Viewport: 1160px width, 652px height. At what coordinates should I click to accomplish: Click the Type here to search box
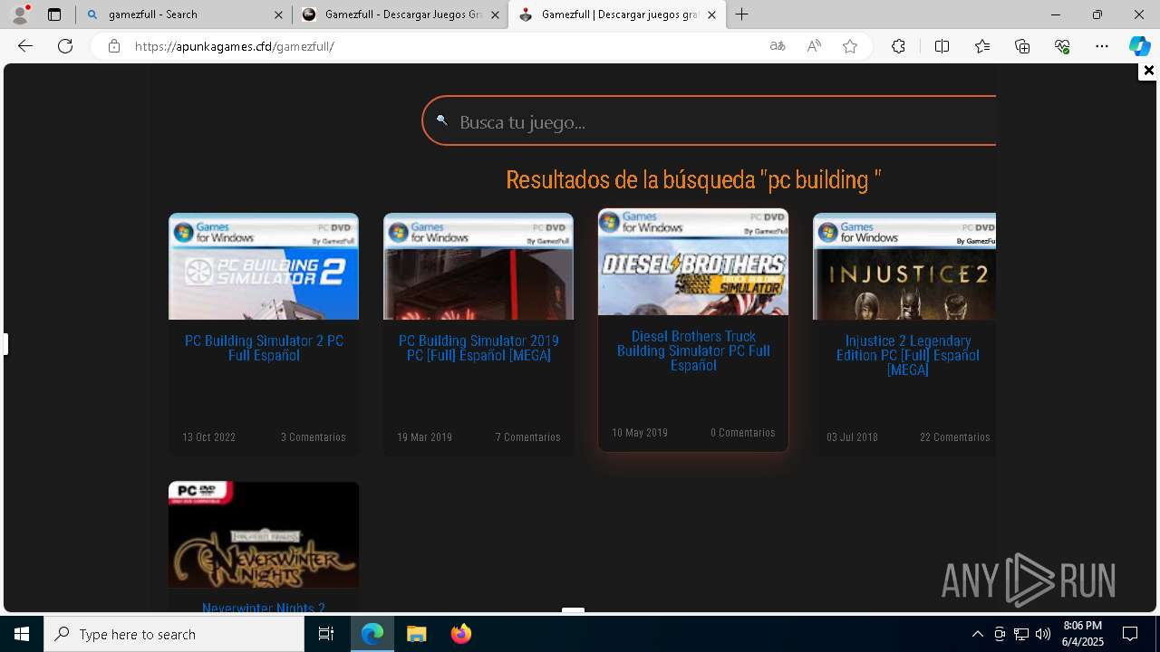pyautogui.click(x=174, y=634)
